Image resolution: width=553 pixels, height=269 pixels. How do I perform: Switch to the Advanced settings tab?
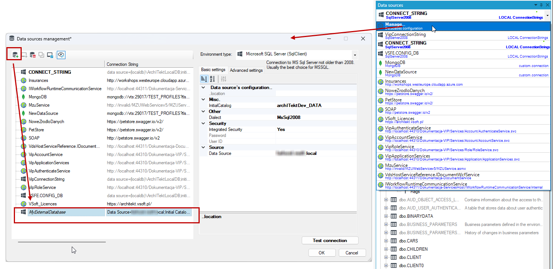pyautogui.click(x=246, y=70)
